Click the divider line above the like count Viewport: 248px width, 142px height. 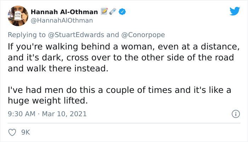(x=124, y=123)
